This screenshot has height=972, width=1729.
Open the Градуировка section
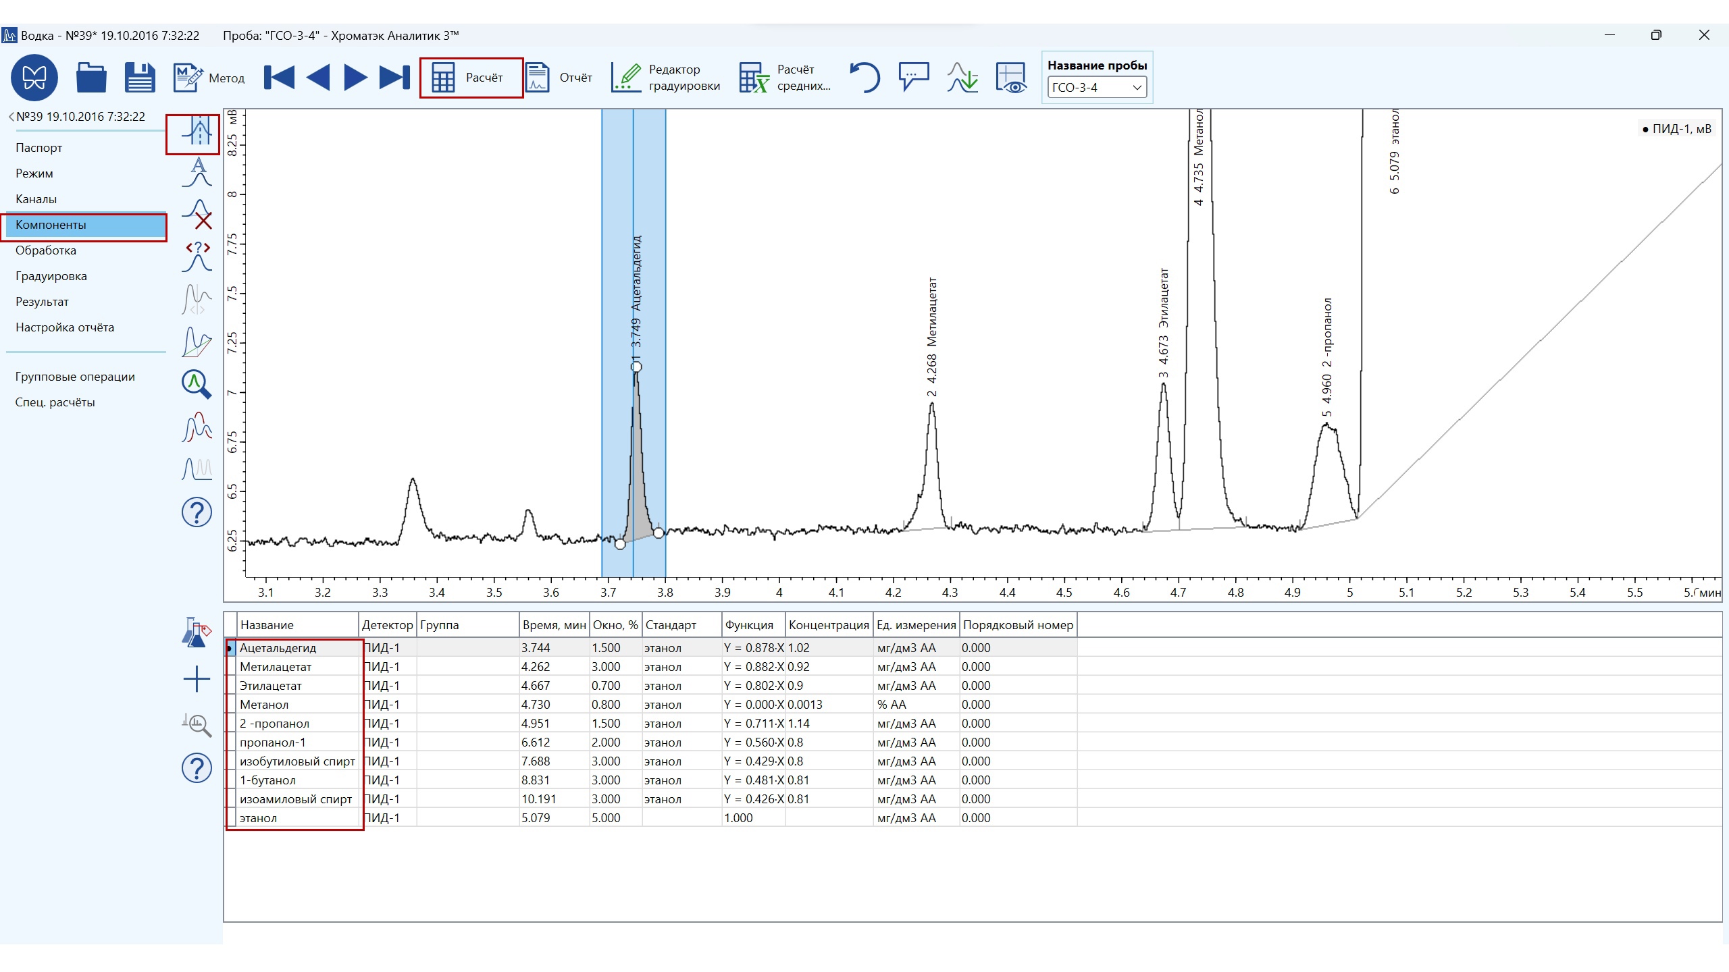tap(51, 276)
